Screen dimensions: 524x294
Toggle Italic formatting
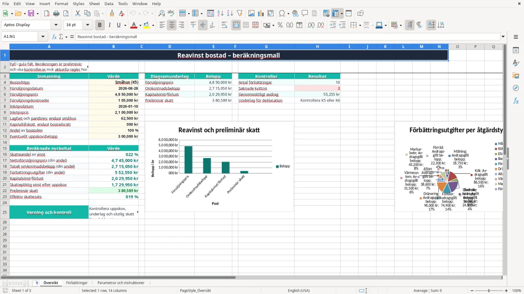110,25
